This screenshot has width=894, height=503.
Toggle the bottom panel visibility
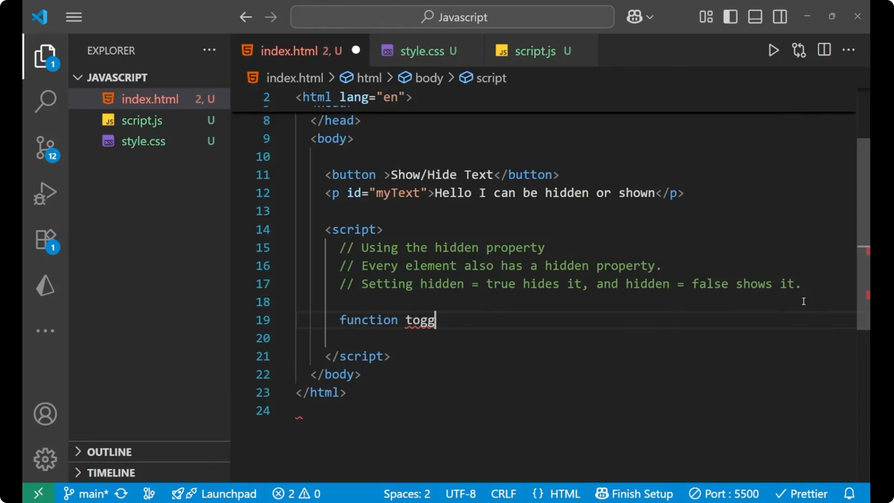pyautogui.click(x=755, y=16)
